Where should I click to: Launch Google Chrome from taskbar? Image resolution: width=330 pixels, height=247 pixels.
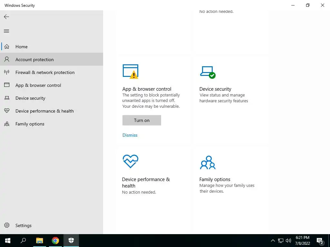[55, 241]
